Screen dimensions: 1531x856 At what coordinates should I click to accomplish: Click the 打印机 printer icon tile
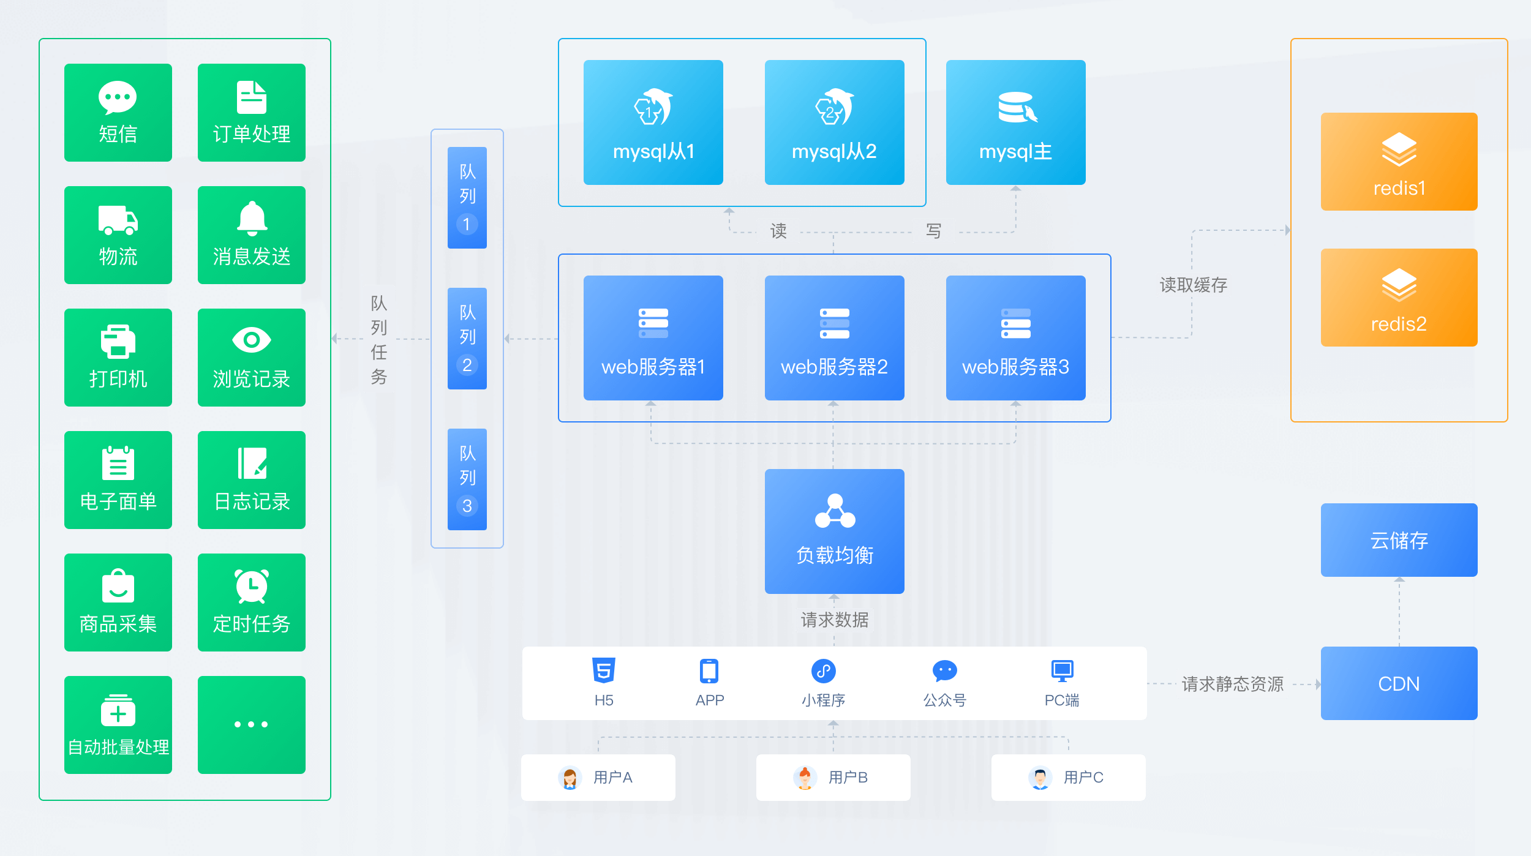click(x=118, y=358)
